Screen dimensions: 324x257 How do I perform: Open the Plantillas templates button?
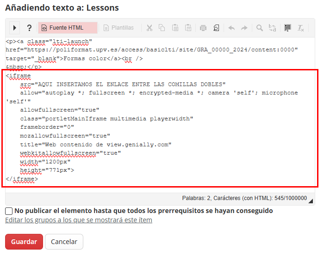click(118, 28)
